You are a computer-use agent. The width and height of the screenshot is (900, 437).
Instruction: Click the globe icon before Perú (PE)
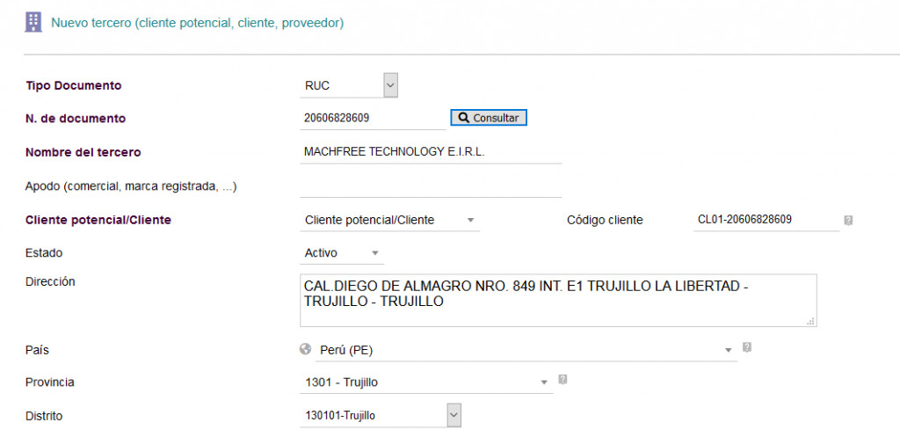click(x=305, y=349)
